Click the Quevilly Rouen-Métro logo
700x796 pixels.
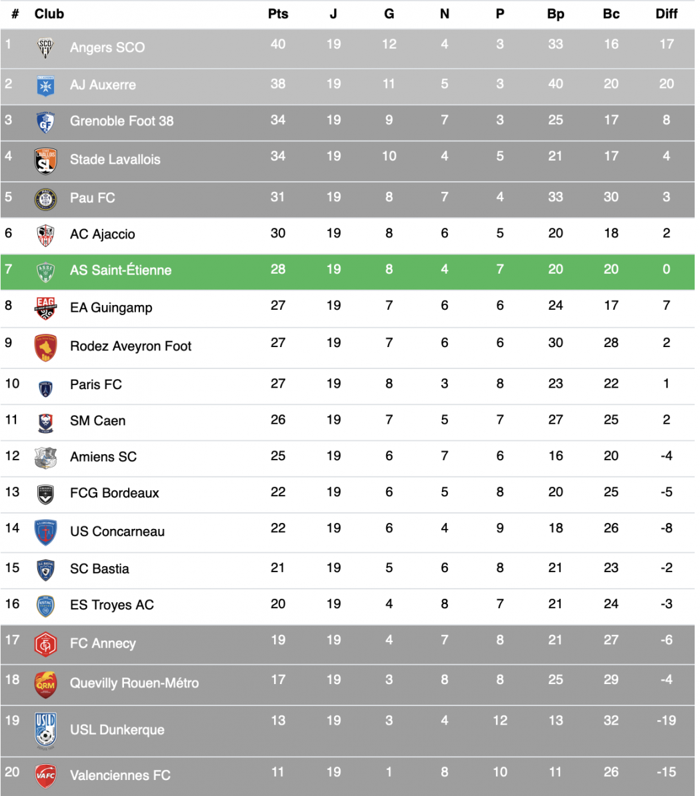(45, 683)
